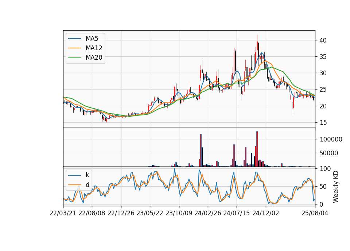Click the price axis value 35
Screen dimensions: 350x251
click(x=323, y=57)
